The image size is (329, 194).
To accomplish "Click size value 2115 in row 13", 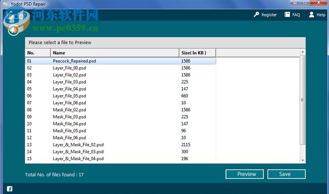I will pos(186,145).
